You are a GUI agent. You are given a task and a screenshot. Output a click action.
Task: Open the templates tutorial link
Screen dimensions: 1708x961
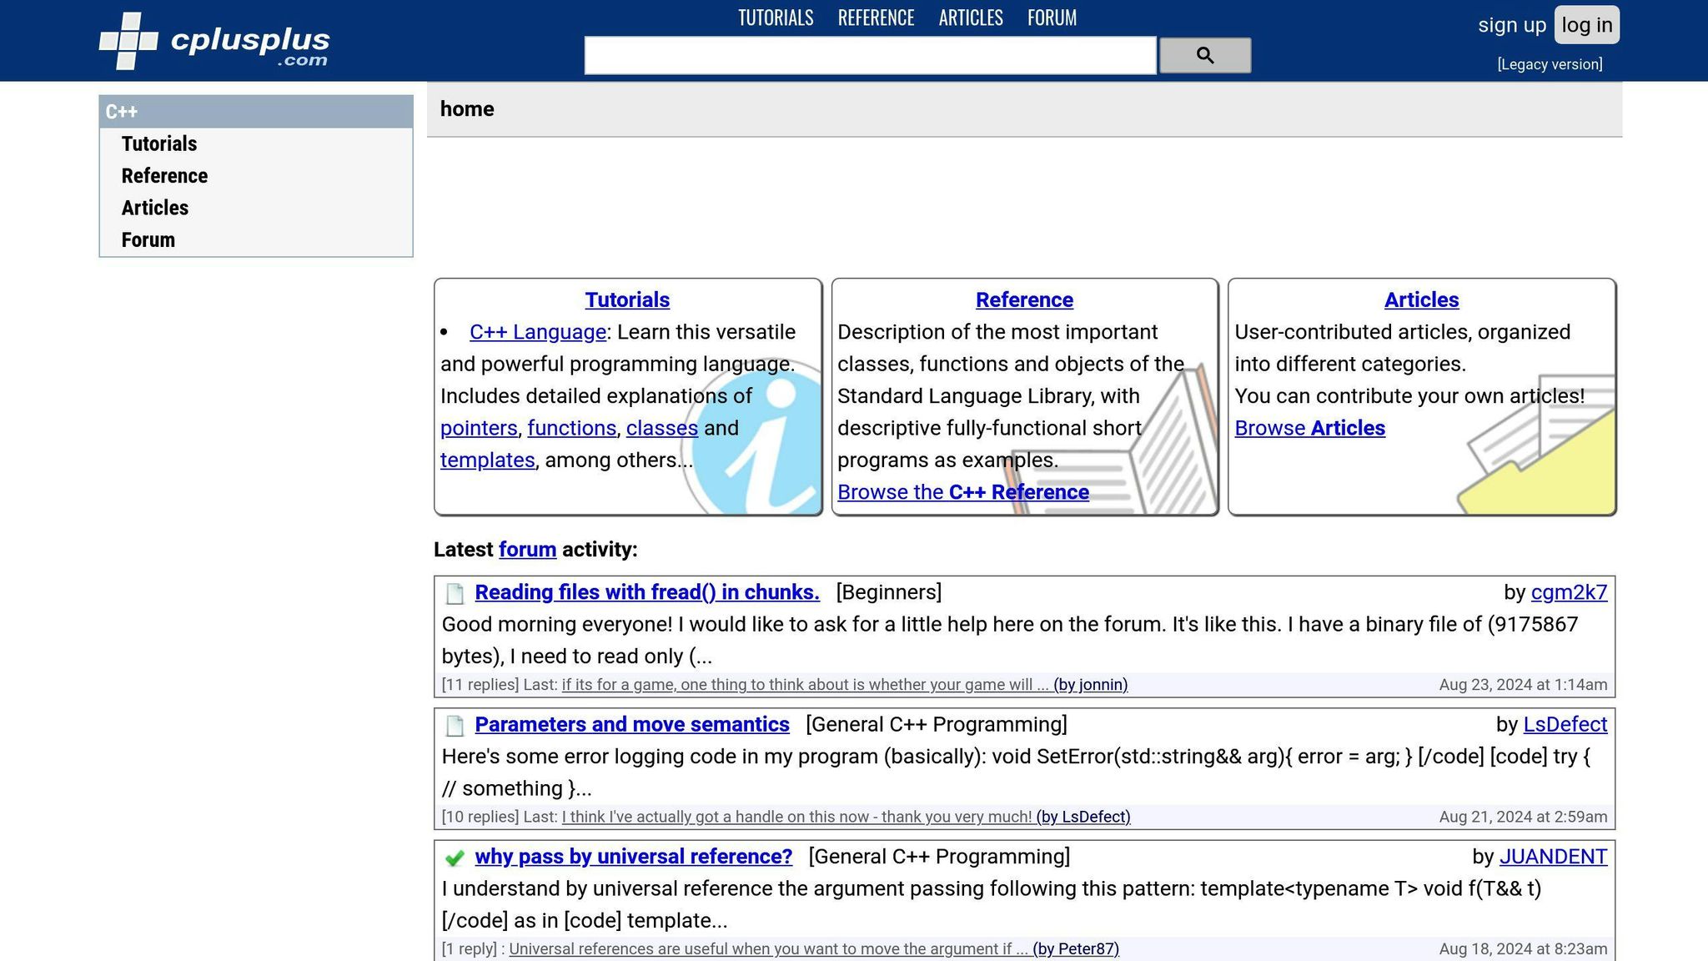click(487, 460)
